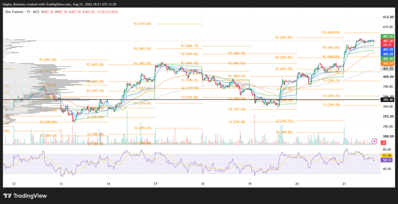Click the green 405.30 price tag

point(388,59)
